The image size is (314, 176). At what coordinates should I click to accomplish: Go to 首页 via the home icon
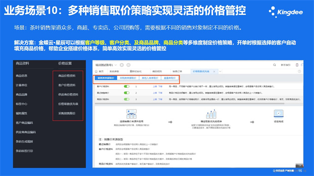click(97, 71)
